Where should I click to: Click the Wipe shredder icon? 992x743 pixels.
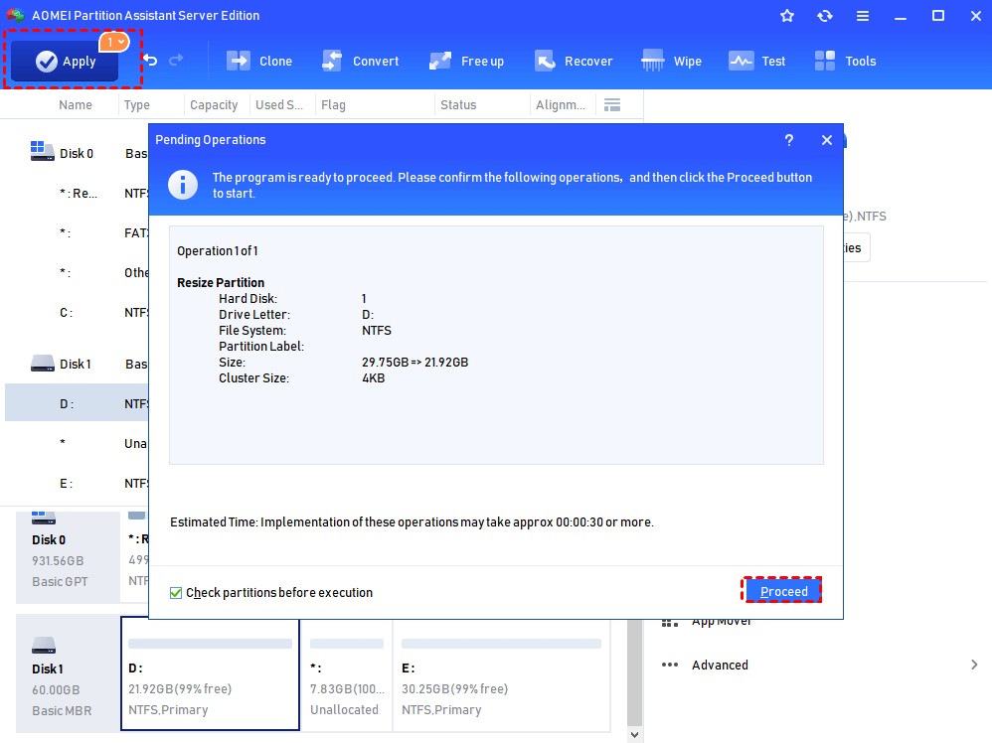point(652,61)
